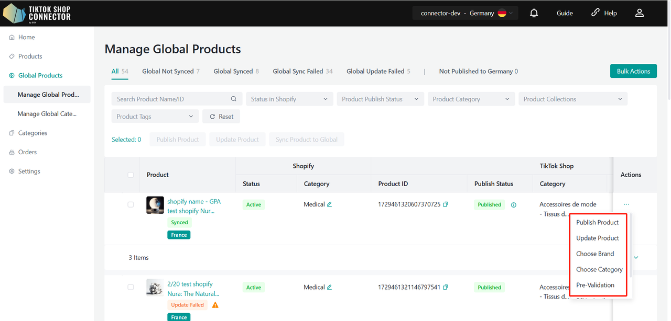Click info icon beside first Published status

pos(513,205)
